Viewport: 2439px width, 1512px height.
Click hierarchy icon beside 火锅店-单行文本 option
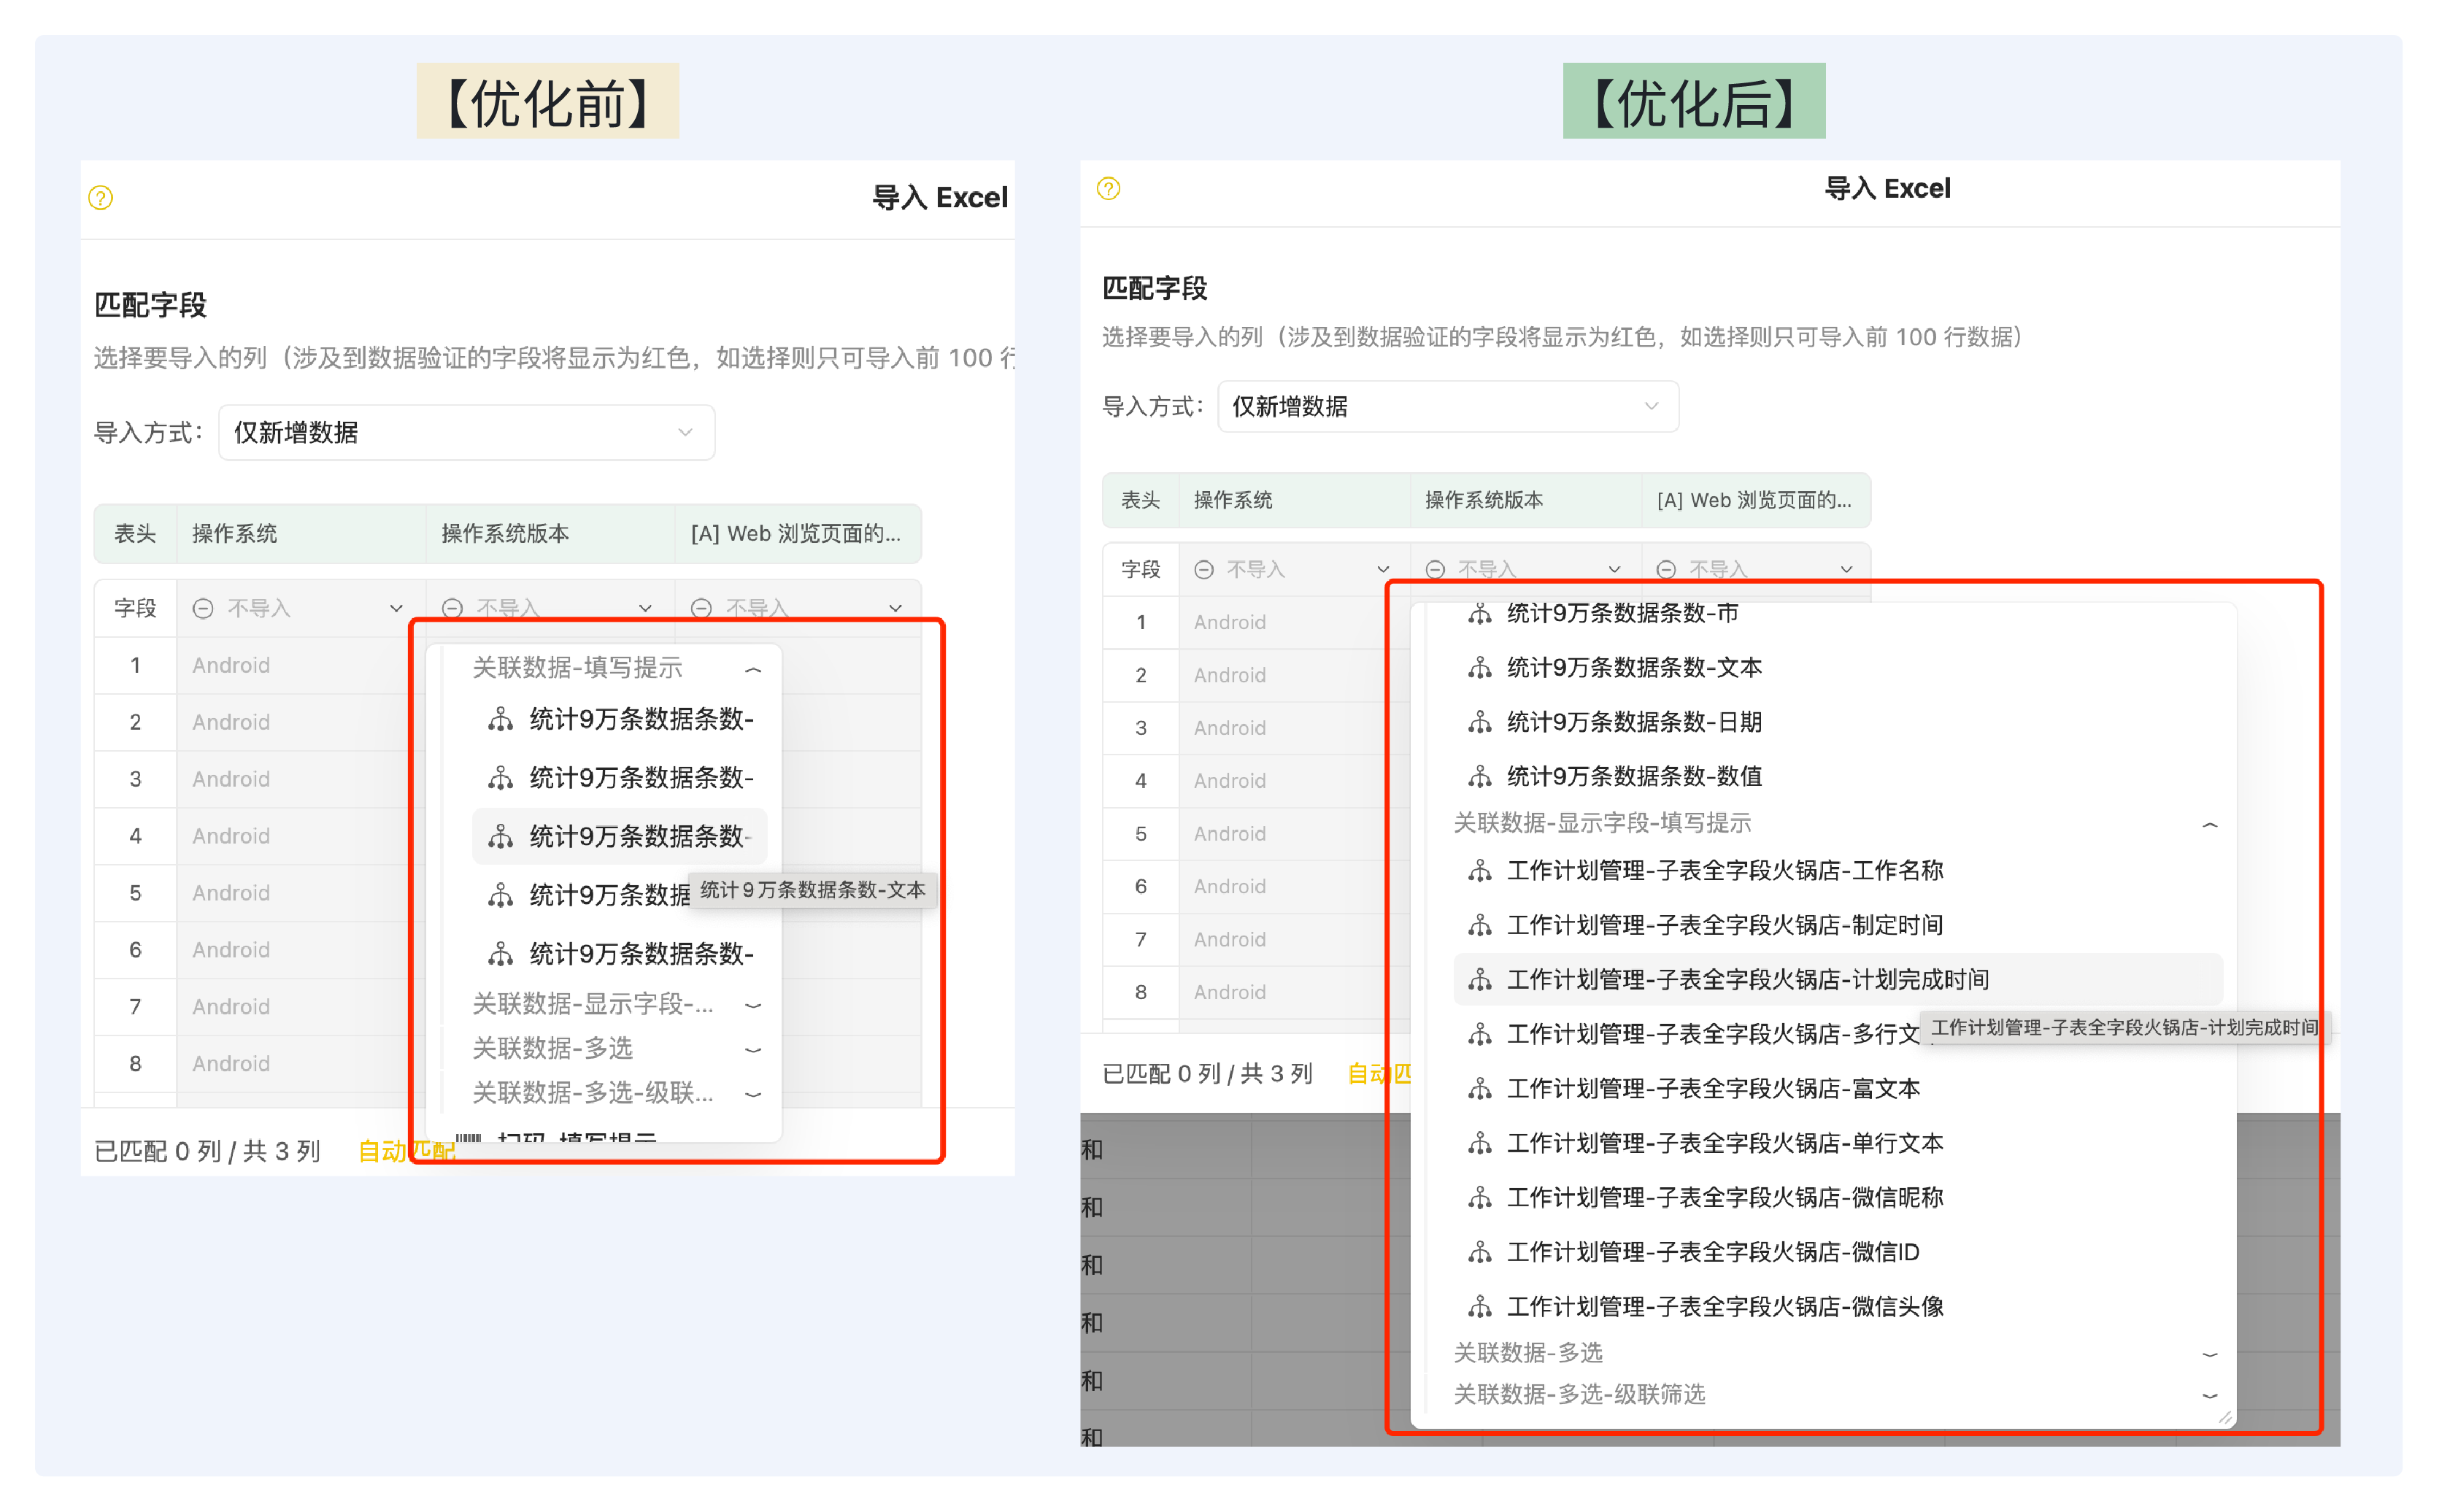point(1479,1143)
